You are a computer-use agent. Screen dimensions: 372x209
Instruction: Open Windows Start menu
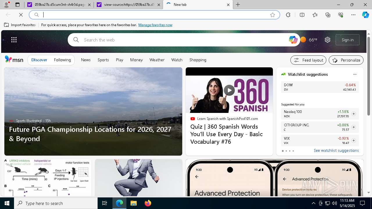pyautogui.click(x=7, y=203)
